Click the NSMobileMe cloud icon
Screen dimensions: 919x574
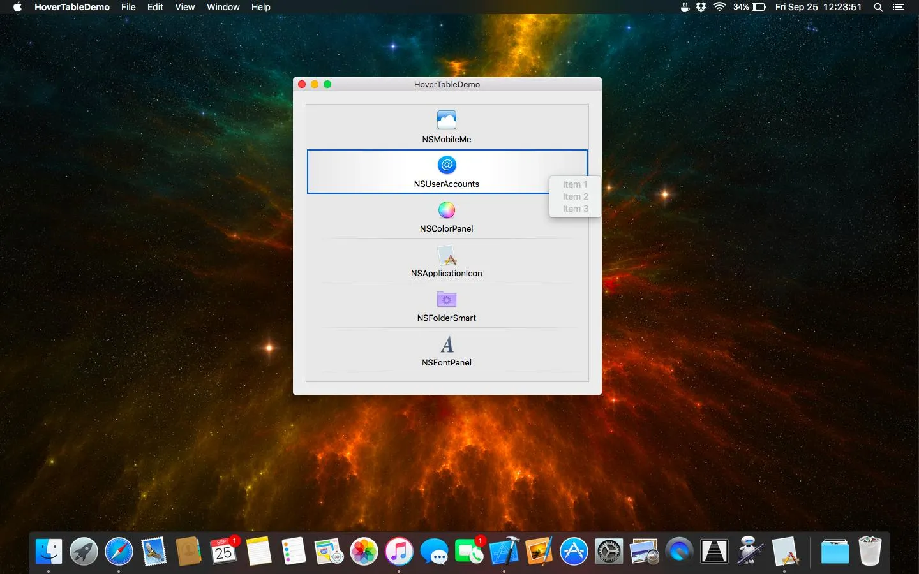coord(447,119)
